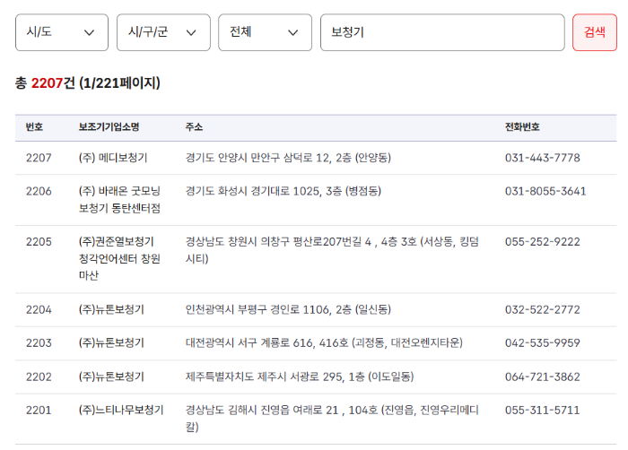Select (주)권준열보청기 청각언어센터 창원마산 name
The height and width of the screenshot is (450, 628).
tap(119, 259)
